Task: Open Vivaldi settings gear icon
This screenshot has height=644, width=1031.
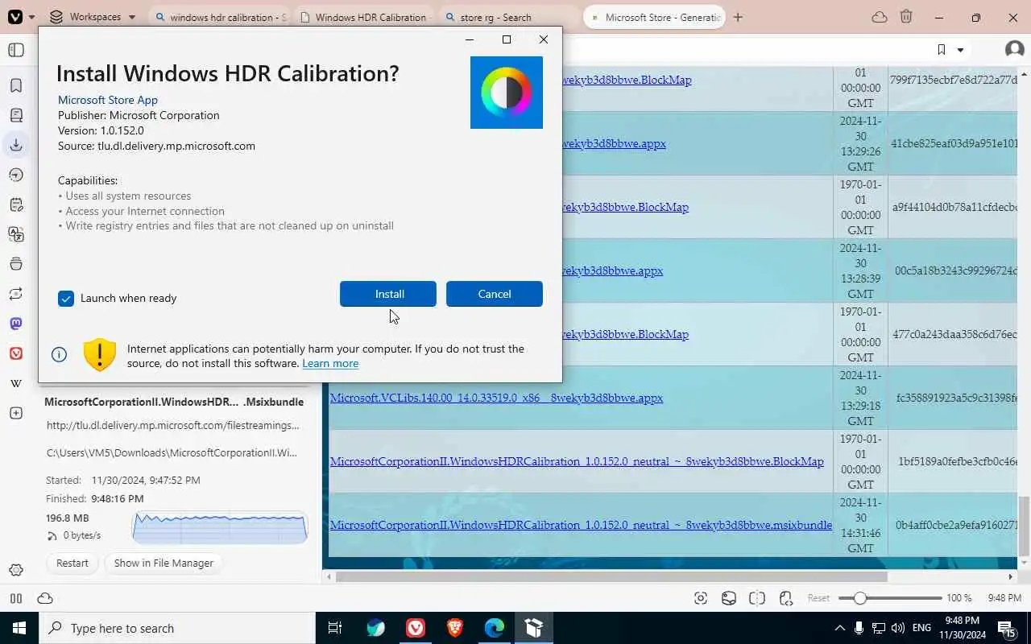Action: coord(16,570)
